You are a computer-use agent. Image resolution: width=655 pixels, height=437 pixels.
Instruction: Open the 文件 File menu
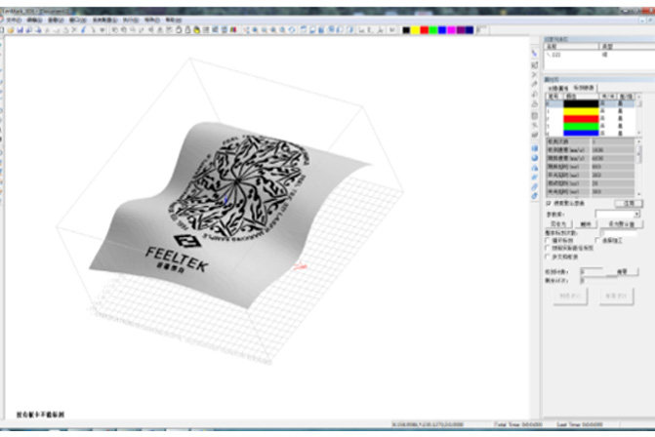[x=14, y=20]
